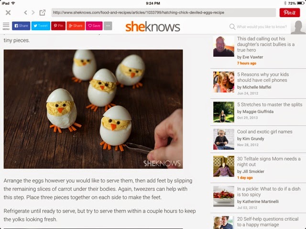Close the in-app browser with X
306x229 pixels.
pos(8,13)
